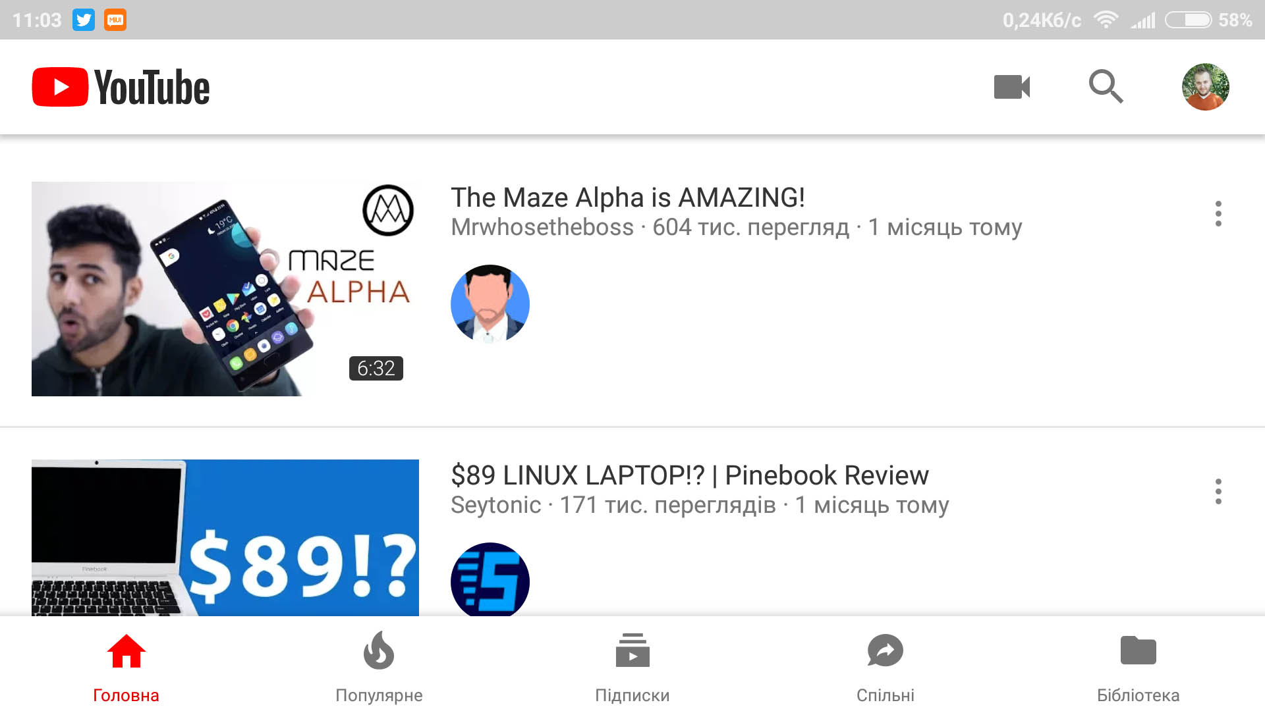1265x711 pixels.
Task: Open the Спільні shared tab
Action: coord(885,666)
